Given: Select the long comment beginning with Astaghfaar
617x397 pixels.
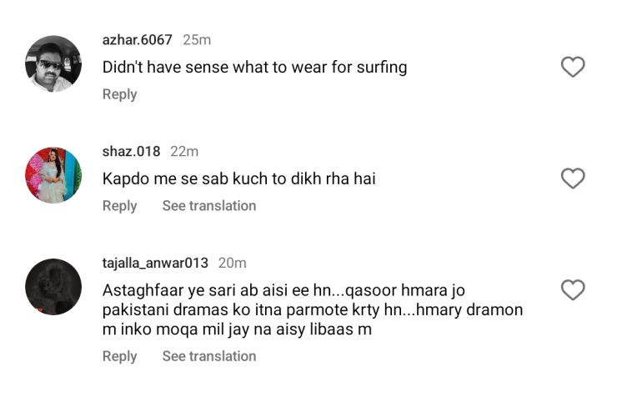Looking at the screenshot, I should [313, 309].
